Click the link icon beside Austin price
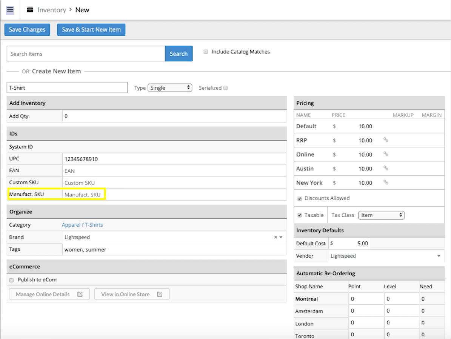The image size is (451, 339). [386, 168]
